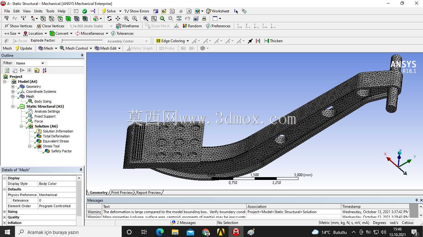The height and width of the screenshot is (237, 423).
Task: Expand the Quality section in Details
Action: (5, 217)
